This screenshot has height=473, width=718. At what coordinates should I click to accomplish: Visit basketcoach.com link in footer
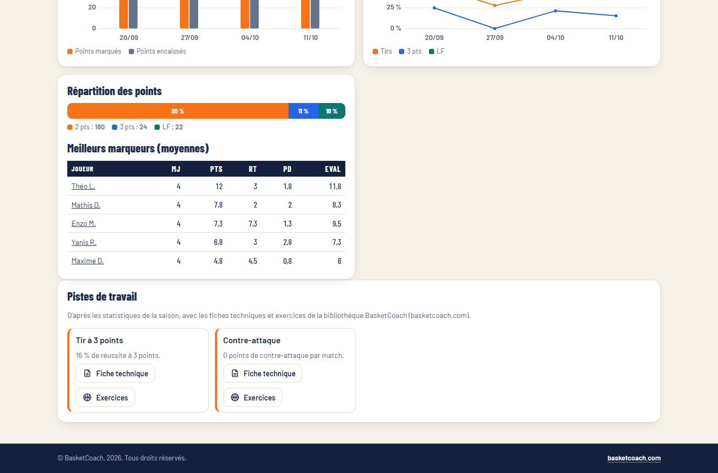pyautogui.click(x=634, y=458)
